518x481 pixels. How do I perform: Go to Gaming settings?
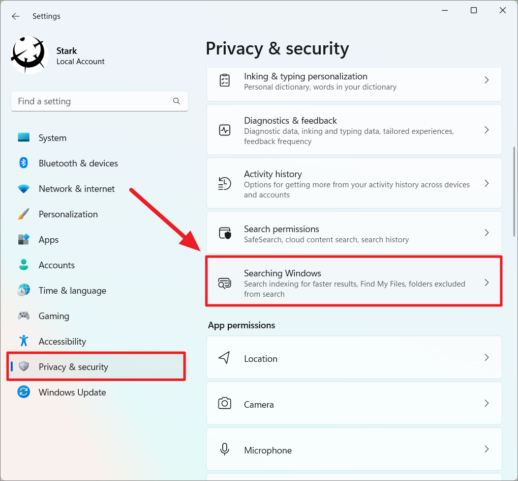54,316
